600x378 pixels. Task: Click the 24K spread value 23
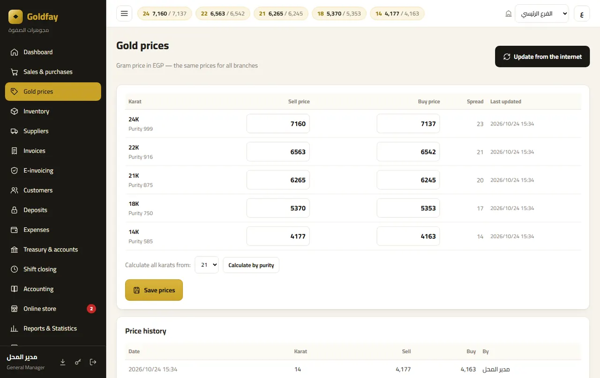click(480, 124)
